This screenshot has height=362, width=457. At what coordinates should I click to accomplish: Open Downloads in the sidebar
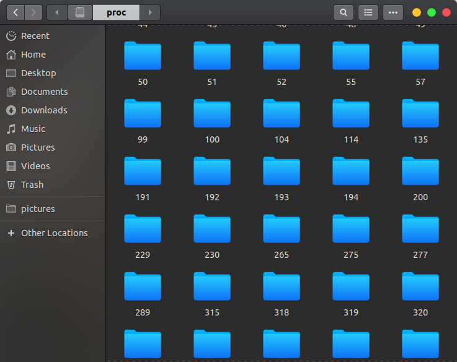point(53,110)
